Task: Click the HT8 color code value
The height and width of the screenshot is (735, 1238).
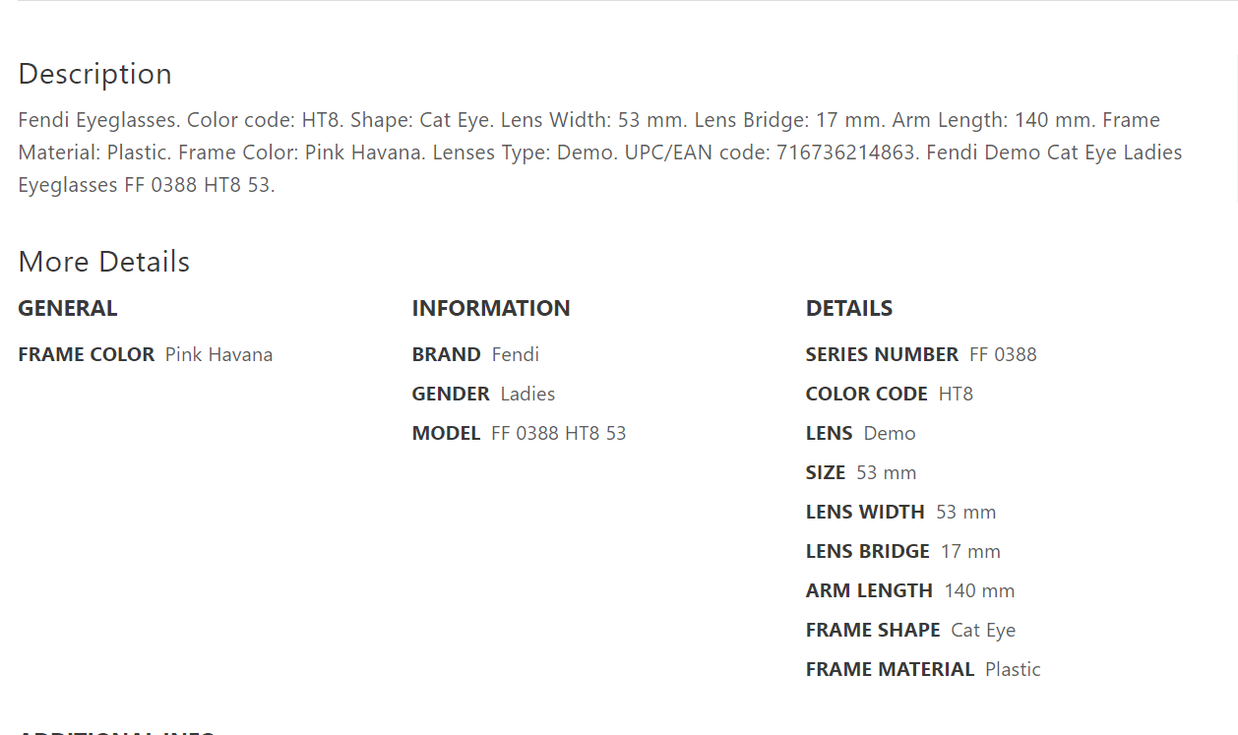Action: tap(955, 394)
